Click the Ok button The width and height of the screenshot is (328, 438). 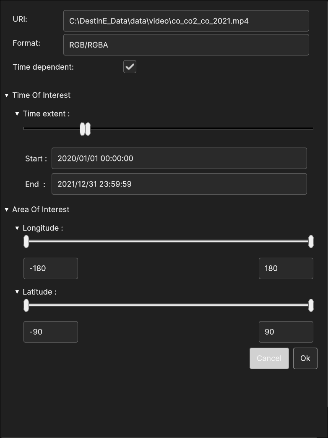(305, 358)
